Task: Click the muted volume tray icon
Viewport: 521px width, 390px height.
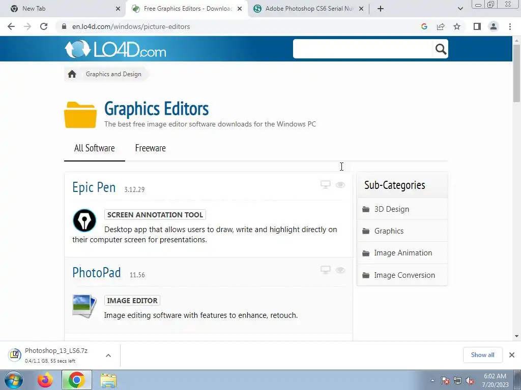Action: pos(470,380)
